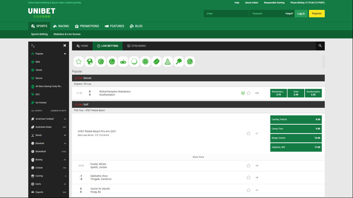Filter live betting by handball icon
The height and width of the screenshot is (198, 353).
click(x=145, y=61)
